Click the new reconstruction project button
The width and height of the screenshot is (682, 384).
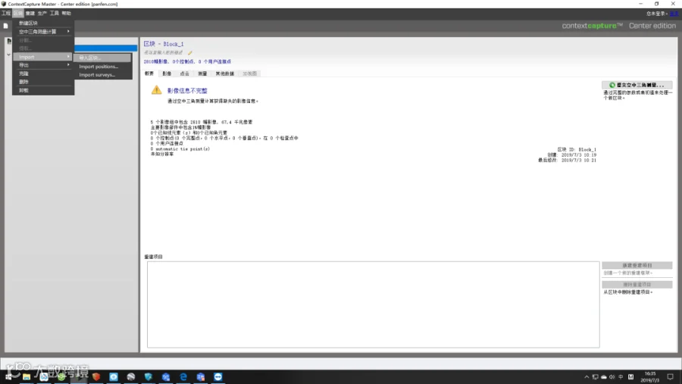click(637, 265)
